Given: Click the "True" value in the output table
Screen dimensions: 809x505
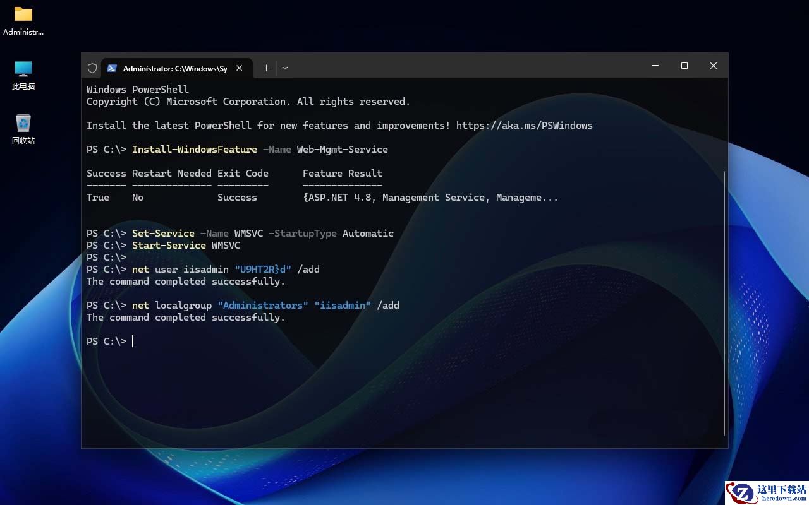Looking at the screenshot, I should [x=98, y=198].
